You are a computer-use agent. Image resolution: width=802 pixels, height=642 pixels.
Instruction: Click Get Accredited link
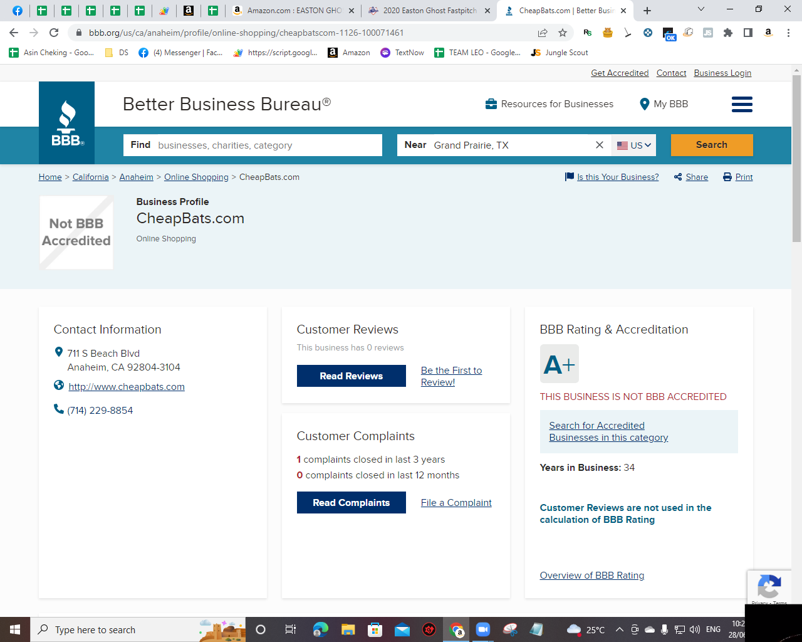click(620, 73)
